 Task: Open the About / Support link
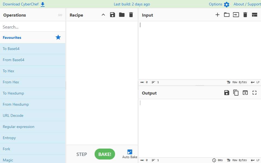coord(247,4)
